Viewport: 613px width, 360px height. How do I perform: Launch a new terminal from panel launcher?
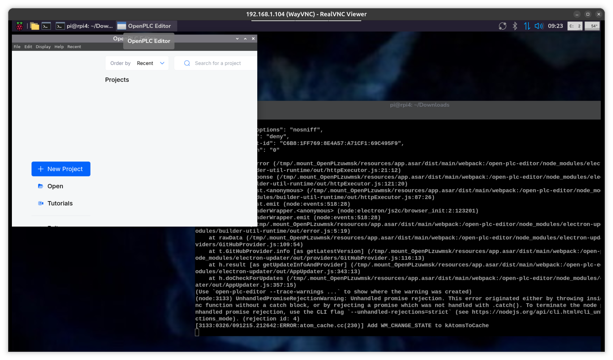point(46,26)
